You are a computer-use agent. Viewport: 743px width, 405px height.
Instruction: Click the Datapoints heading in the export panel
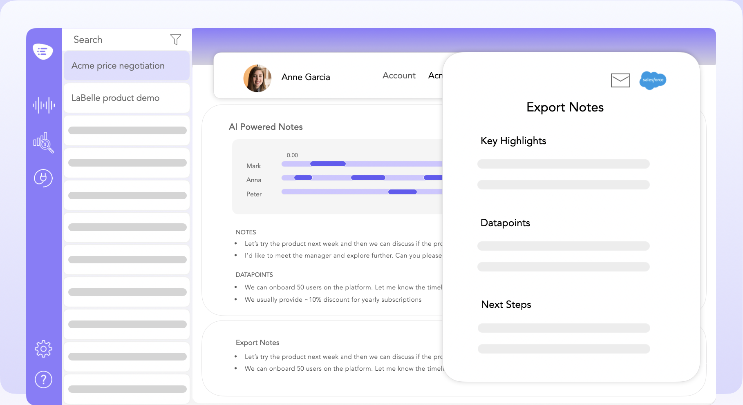click(505, 223)
